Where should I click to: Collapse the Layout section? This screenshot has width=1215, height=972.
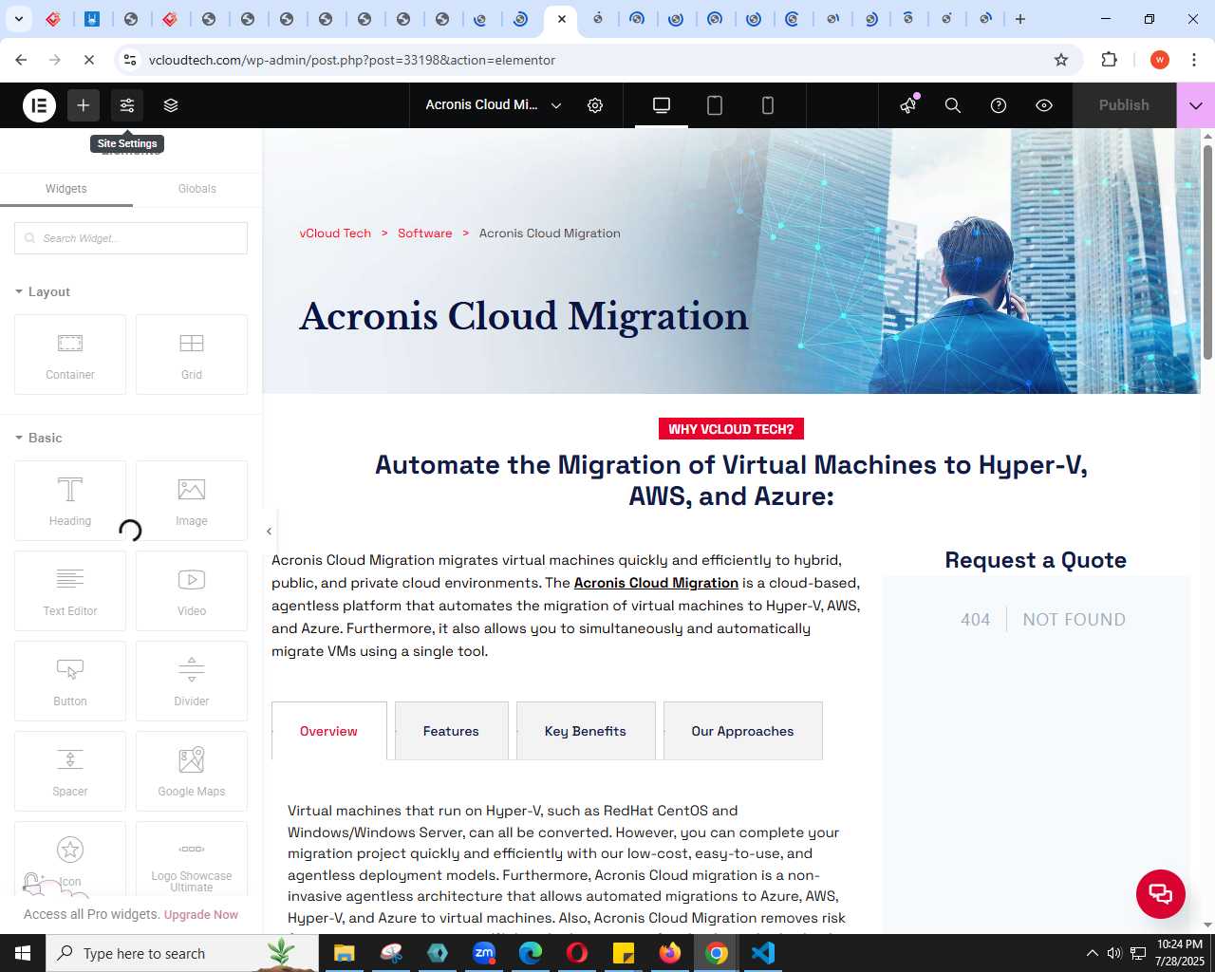[x=43, y=291]
